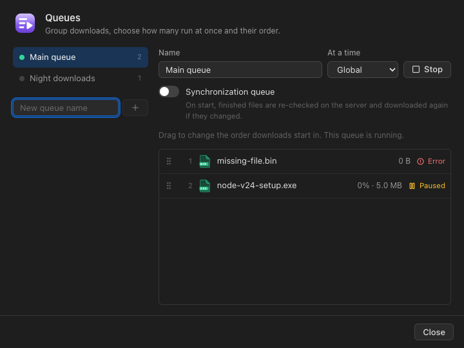Open the At a time Global dropdown
The height and width of the screenshot is (348, 464).
[x=362, y=70]
